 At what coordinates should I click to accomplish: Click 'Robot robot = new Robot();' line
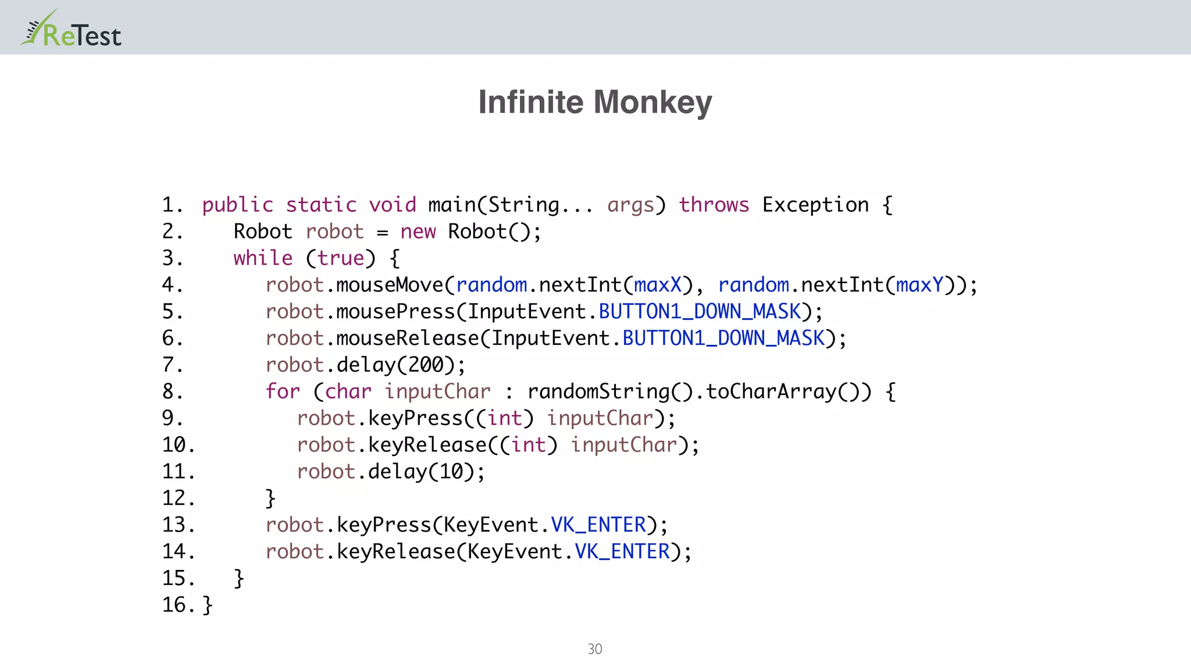(x=387, y=232)
